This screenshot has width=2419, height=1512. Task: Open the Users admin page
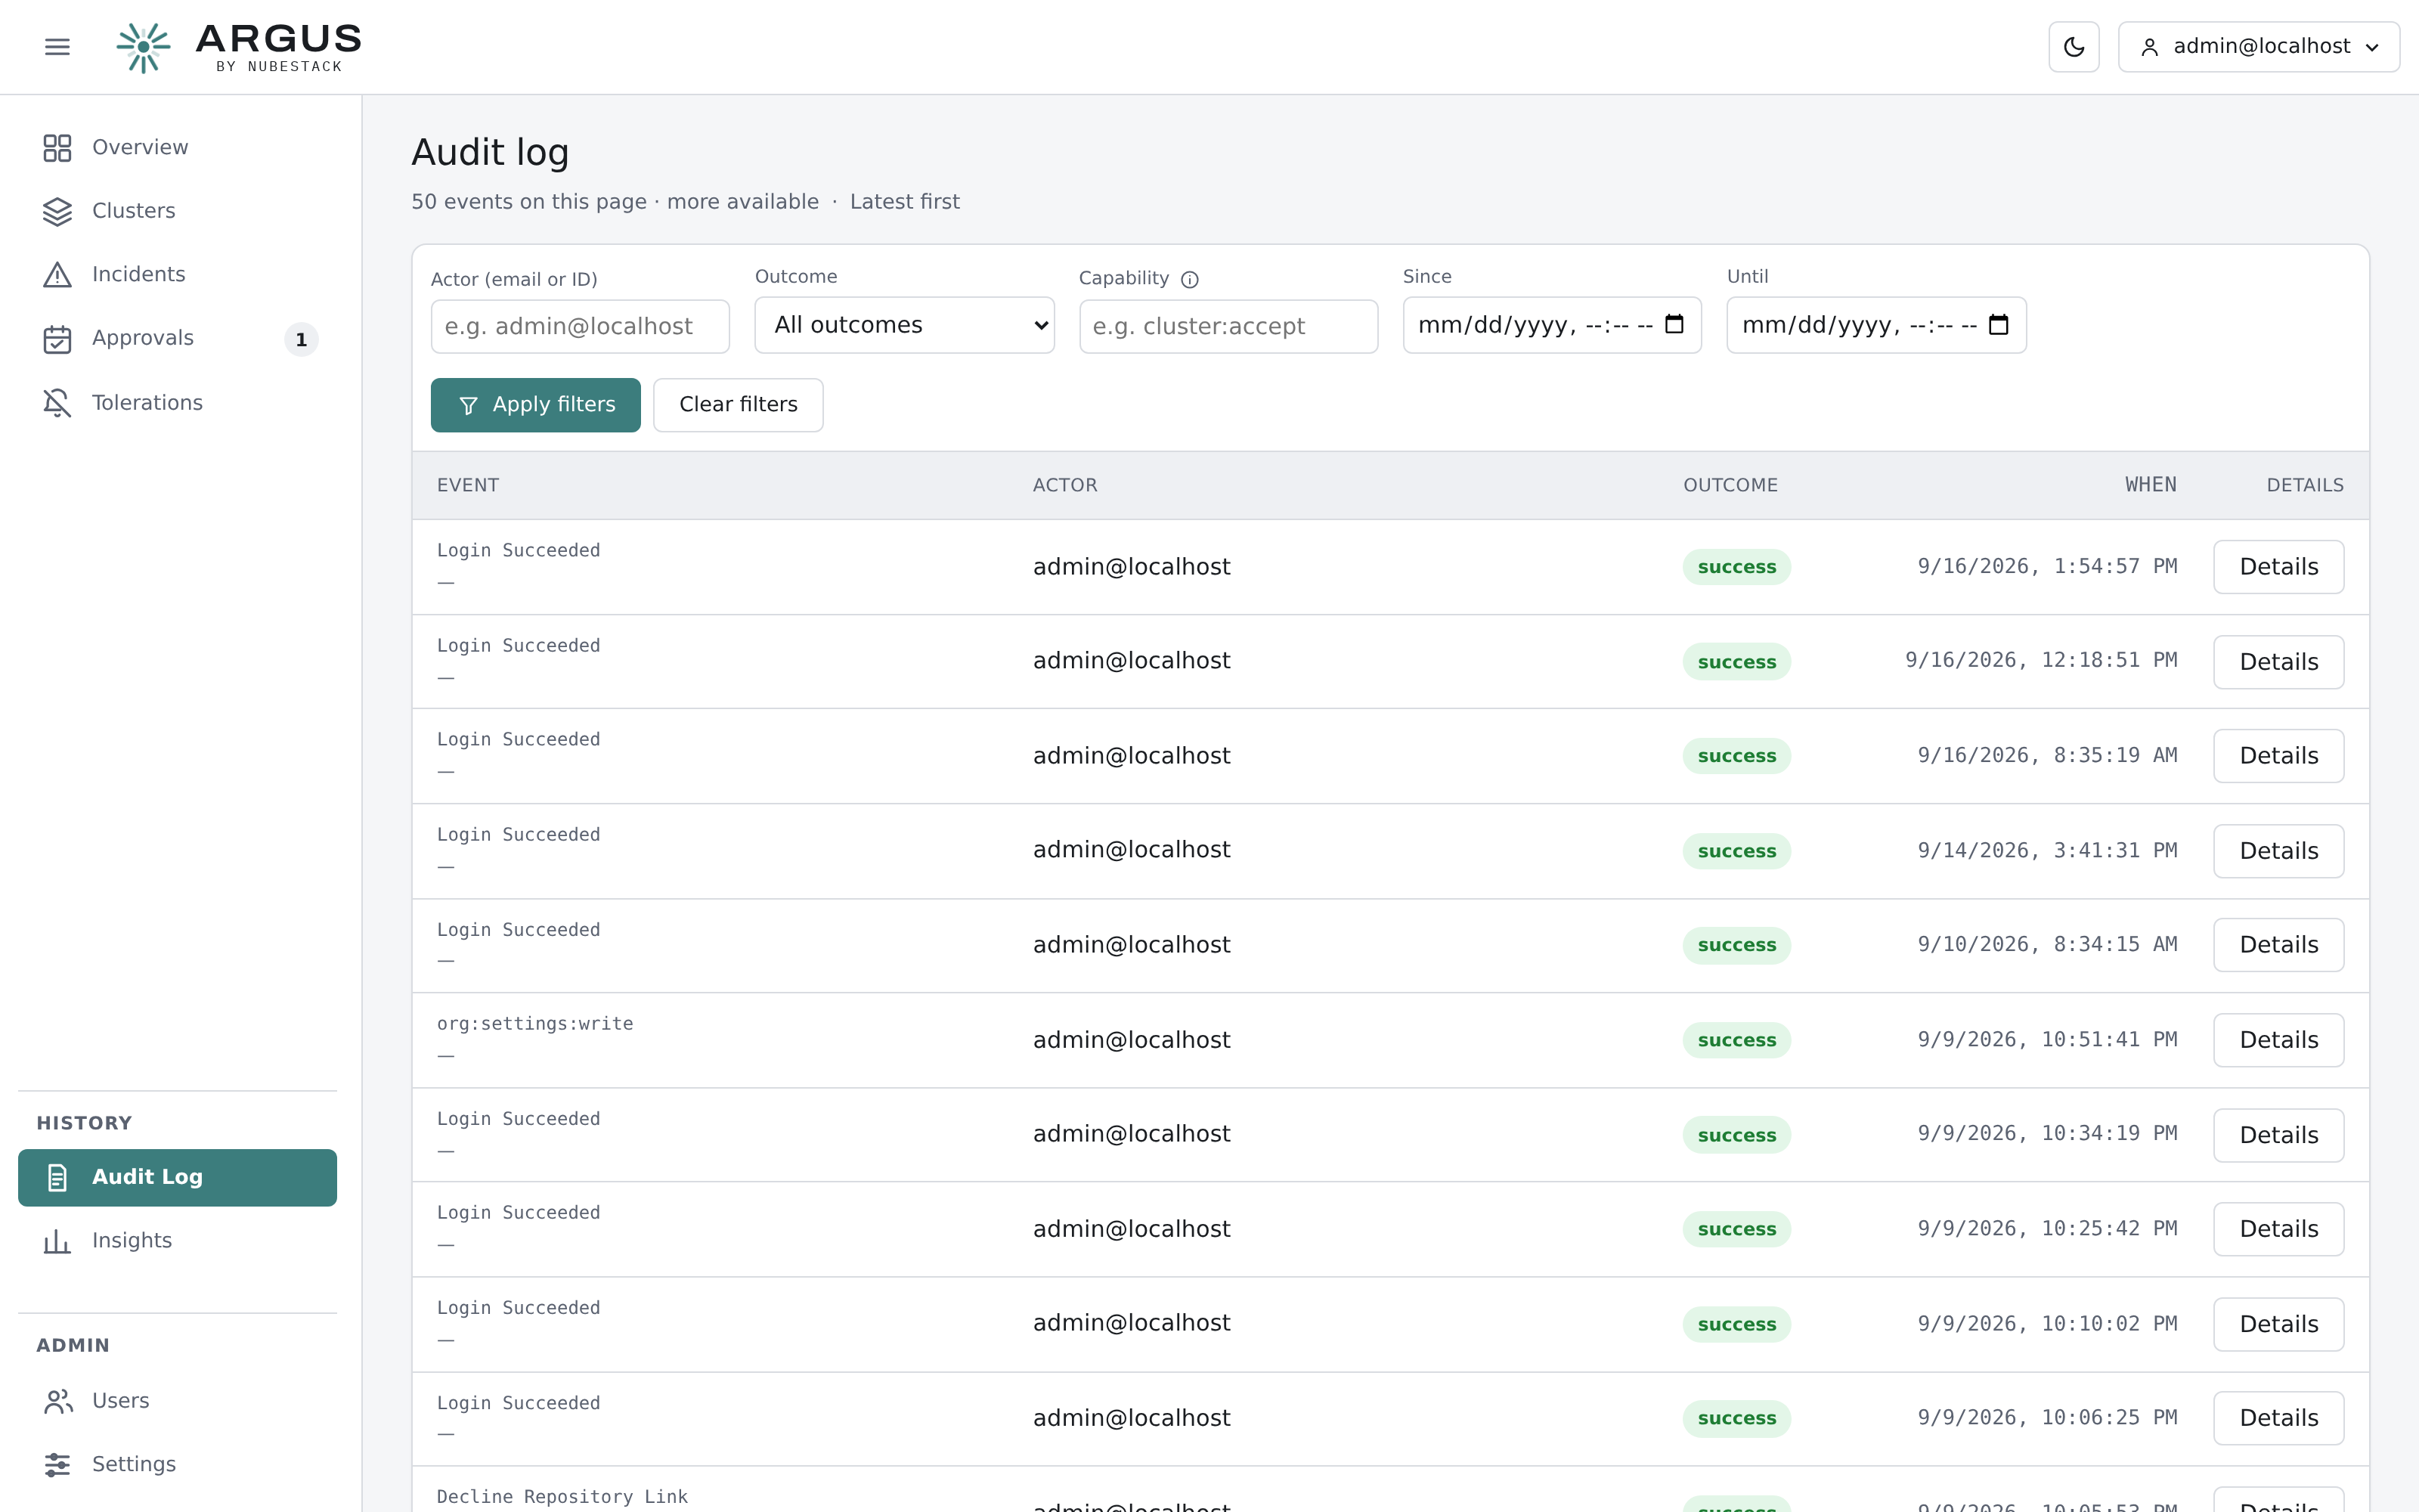(x=177, y=1401)
